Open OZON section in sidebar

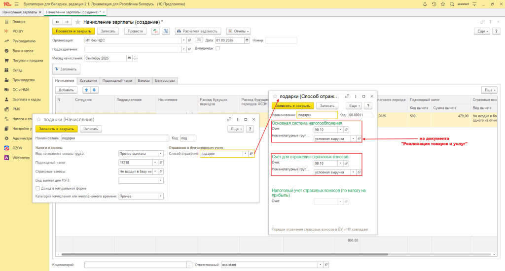17,148
